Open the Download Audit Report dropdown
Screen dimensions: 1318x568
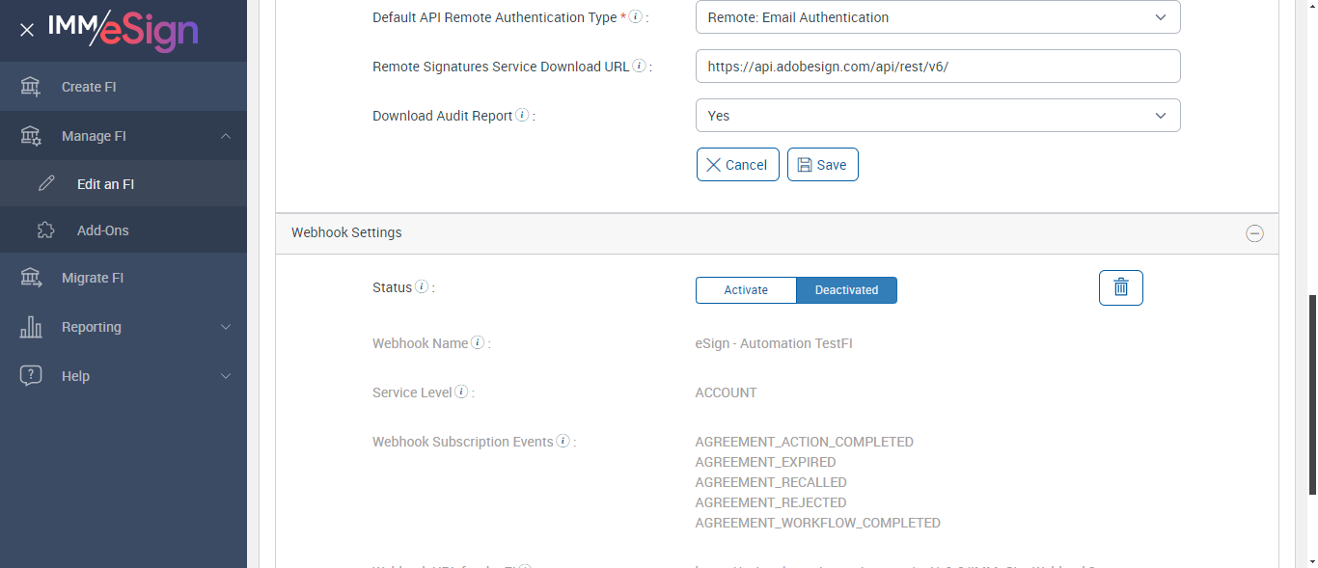pyautogui.click(x=937, y=116)
